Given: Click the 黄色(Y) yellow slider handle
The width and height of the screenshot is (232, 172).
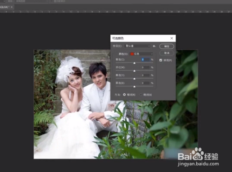Looking at the screenshot, I should click(135, 79).
